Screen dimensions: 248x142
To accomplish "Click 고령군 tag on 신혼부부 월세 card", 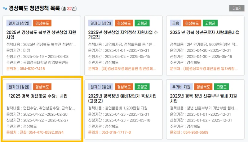I will tap(221, 87).
